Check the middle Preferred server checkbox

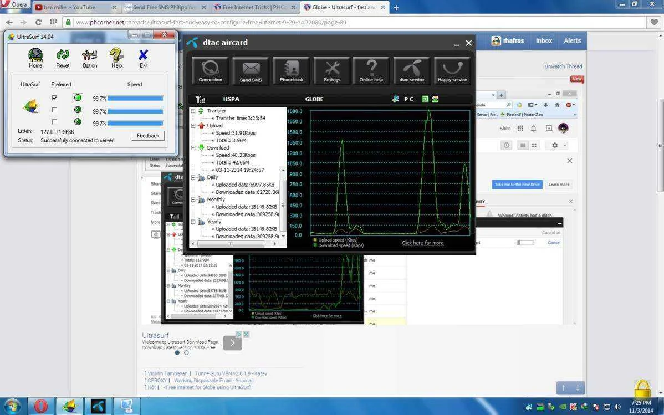(x=54, y=110)
